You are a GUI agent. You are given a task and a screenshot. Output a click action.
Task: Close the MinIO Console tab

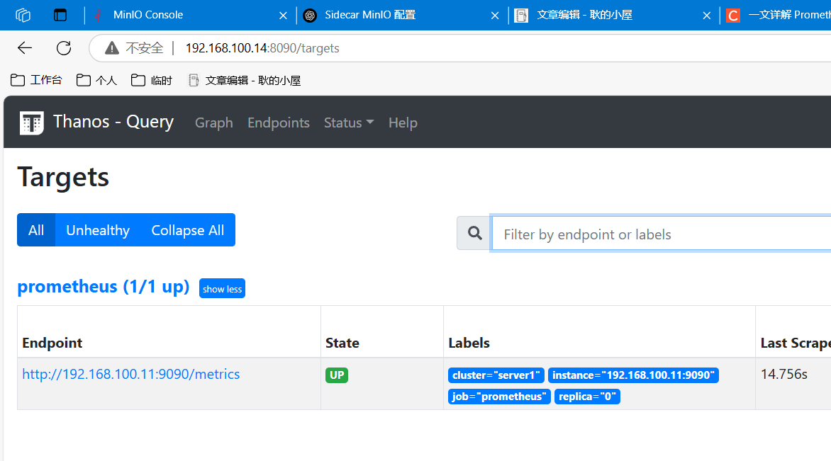point(283,16)
